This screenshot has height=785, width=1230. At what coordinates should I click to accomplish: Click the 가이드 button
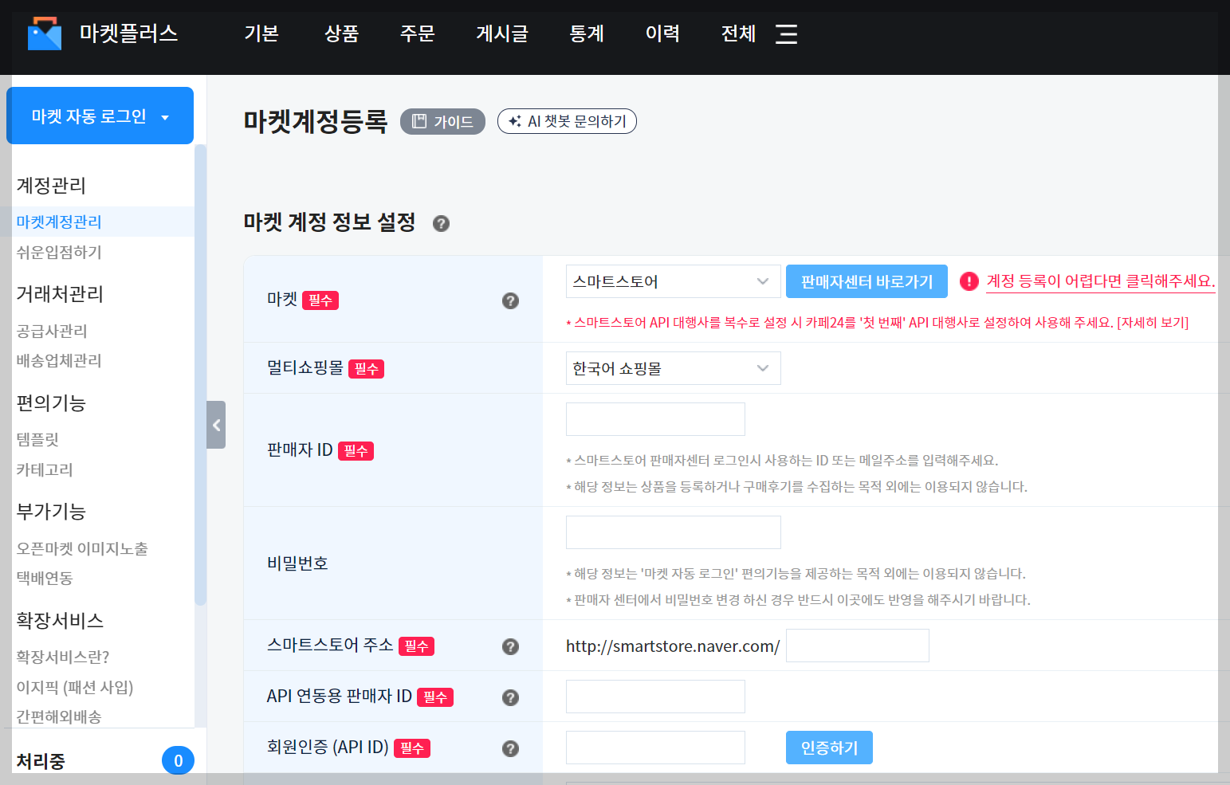pyautogui.click(x=442, y=121)
